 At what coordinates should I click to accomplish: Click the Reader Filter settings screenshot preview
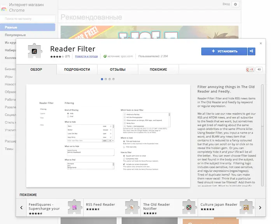[108, 136]
